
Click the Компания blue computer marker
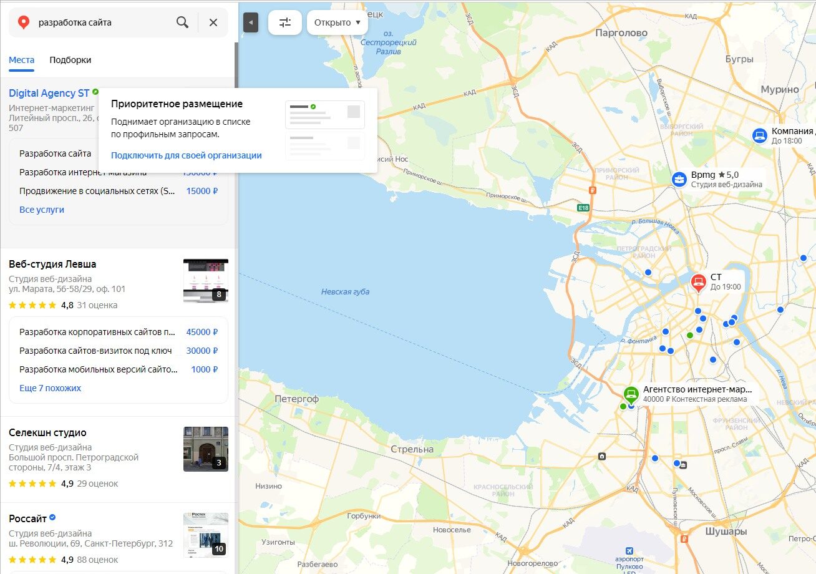click(759, 135)
